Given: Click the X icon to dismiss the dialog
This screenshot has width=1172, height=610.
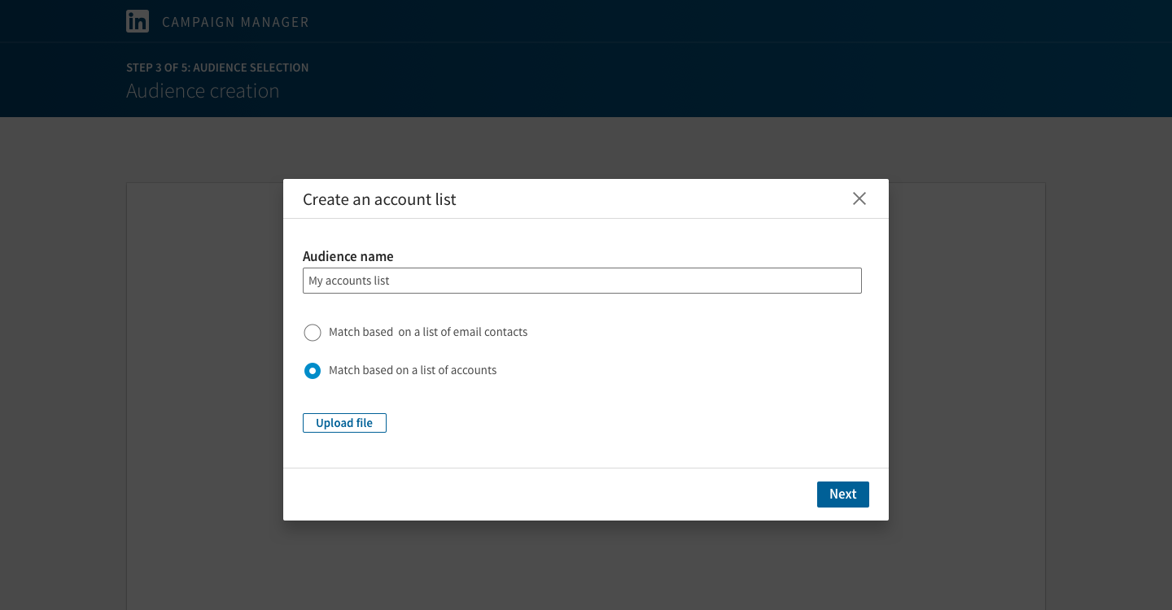Looking at the screenshot, I should (x=859, y=198).
